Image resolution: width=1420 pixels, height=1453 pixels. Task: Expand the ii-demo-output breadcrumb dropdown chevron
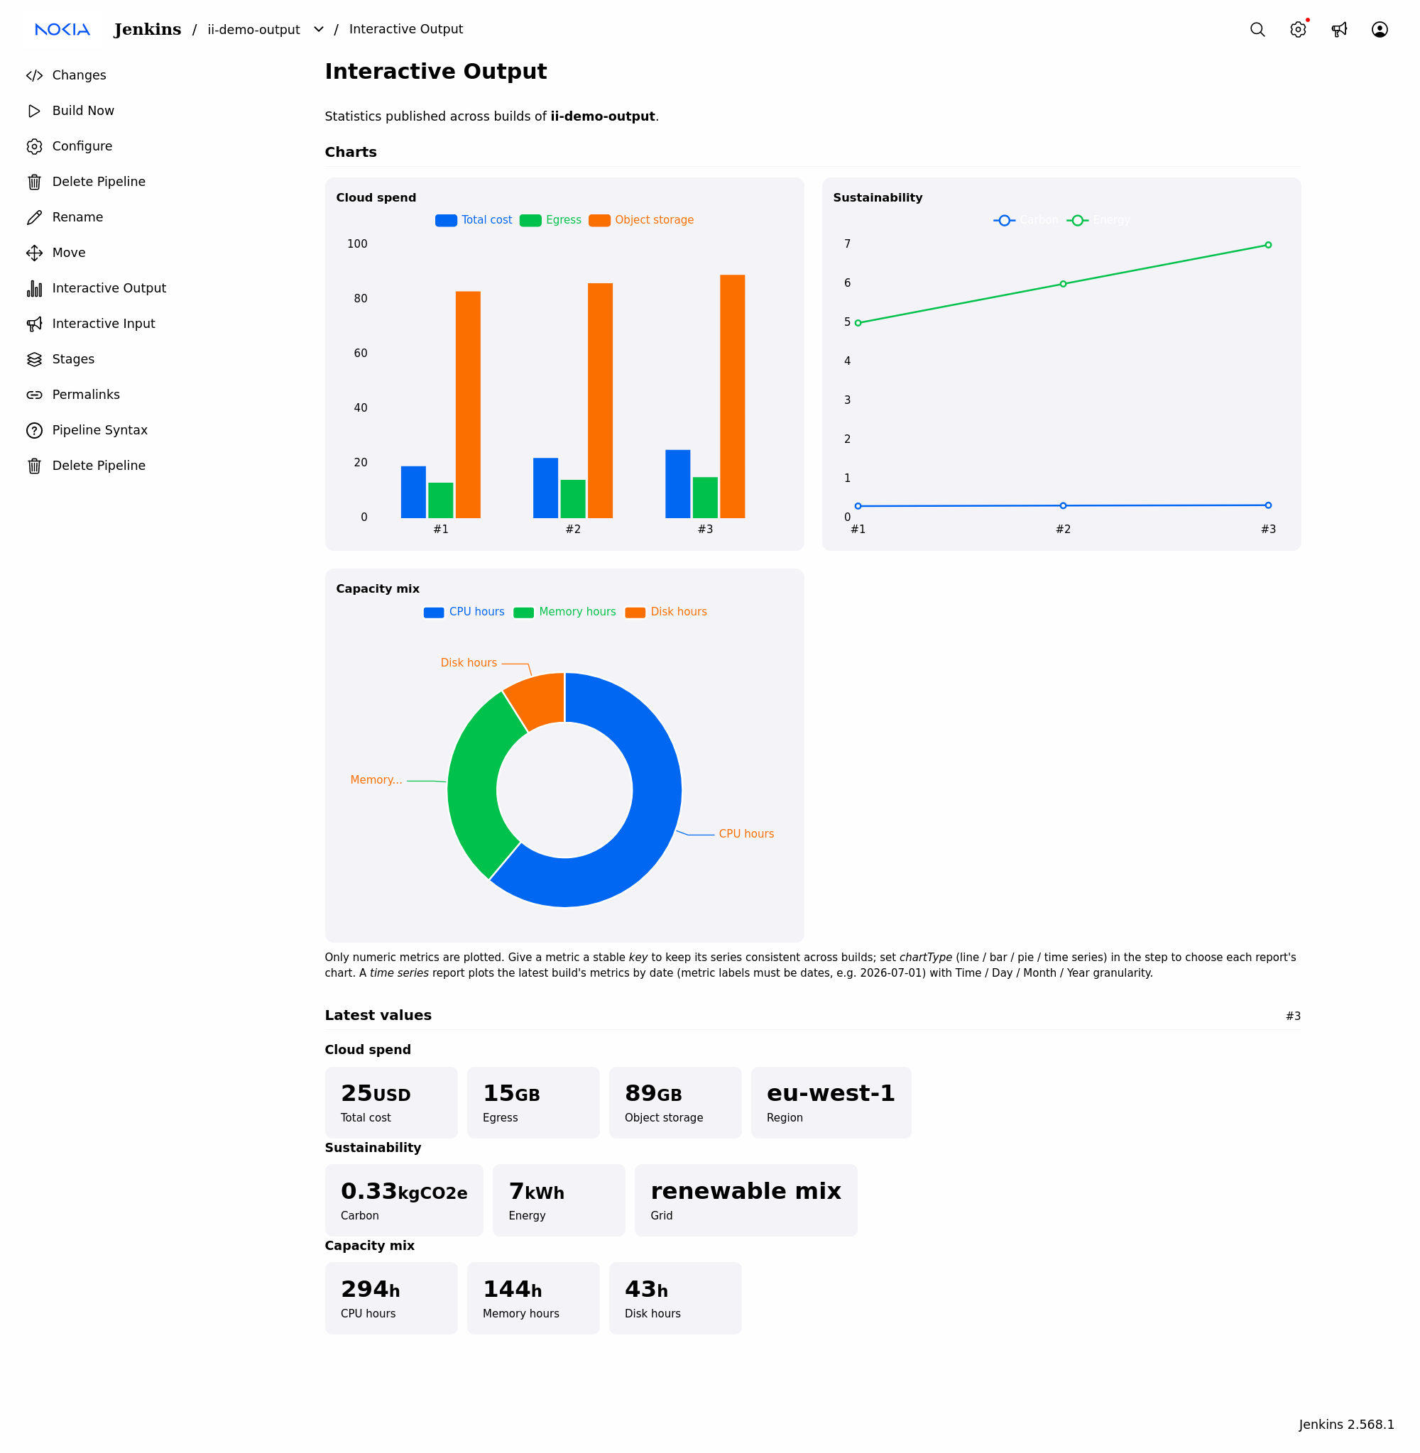coord(319,29)
